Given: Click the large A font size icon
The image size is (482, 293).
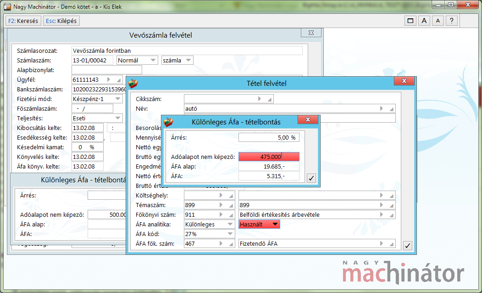Looking at the screenshot, I should tap(424, 21).
